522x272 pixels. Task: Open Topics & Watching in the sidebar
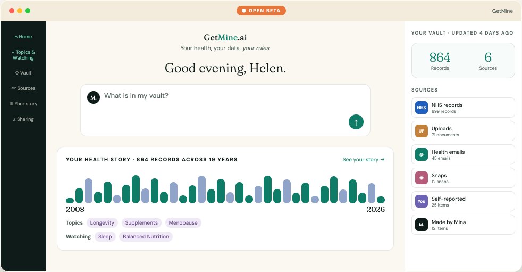point(23,55)
